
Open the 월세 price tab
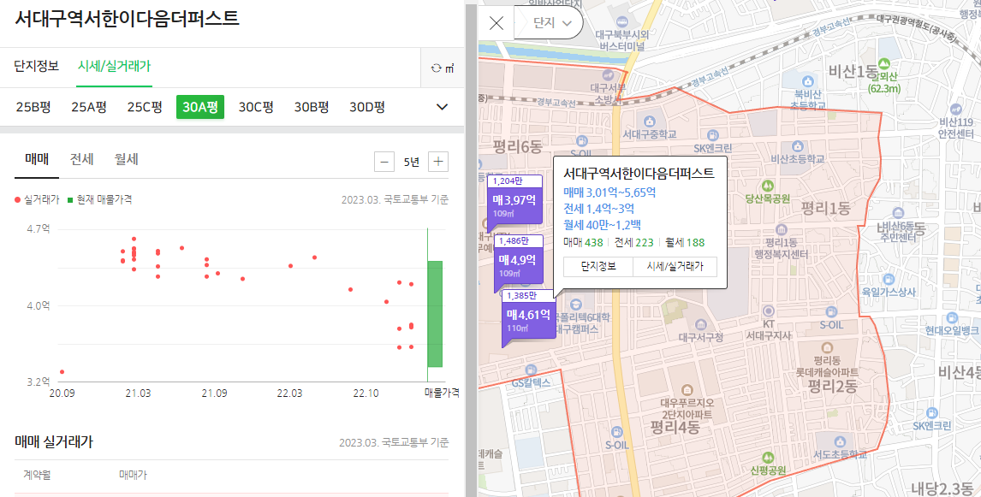tap(127, 159)
